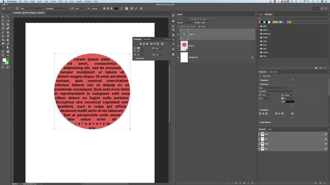Screen dimensions: 330x185
Task: Open the Filter menu
Action: (x=60, y=1)
